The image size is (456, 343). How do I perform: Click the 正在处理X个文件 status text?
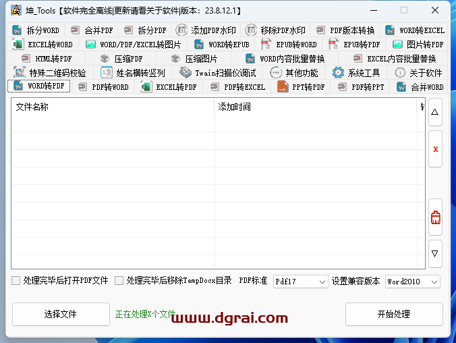(146, 314)
